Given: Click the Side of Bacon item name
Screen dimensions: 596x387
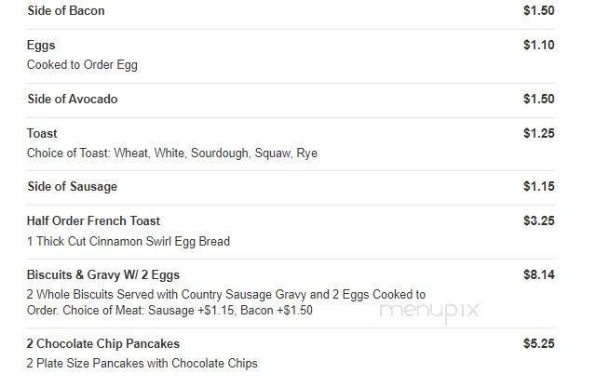Looking at the screenshot, I should (x=66, y=11).
